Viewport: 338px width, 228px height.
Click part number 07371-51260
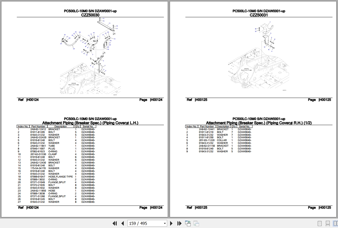click(x=38, y=196)
